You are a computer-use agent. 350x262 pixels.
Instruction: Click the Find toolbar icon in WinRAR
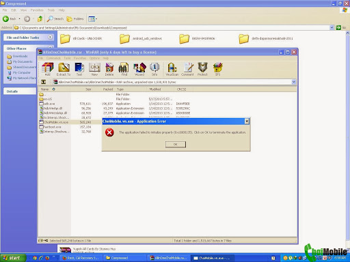(124, 69)
